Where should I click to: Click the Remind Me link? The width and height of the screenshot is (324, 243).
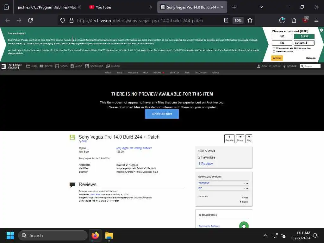311,58
